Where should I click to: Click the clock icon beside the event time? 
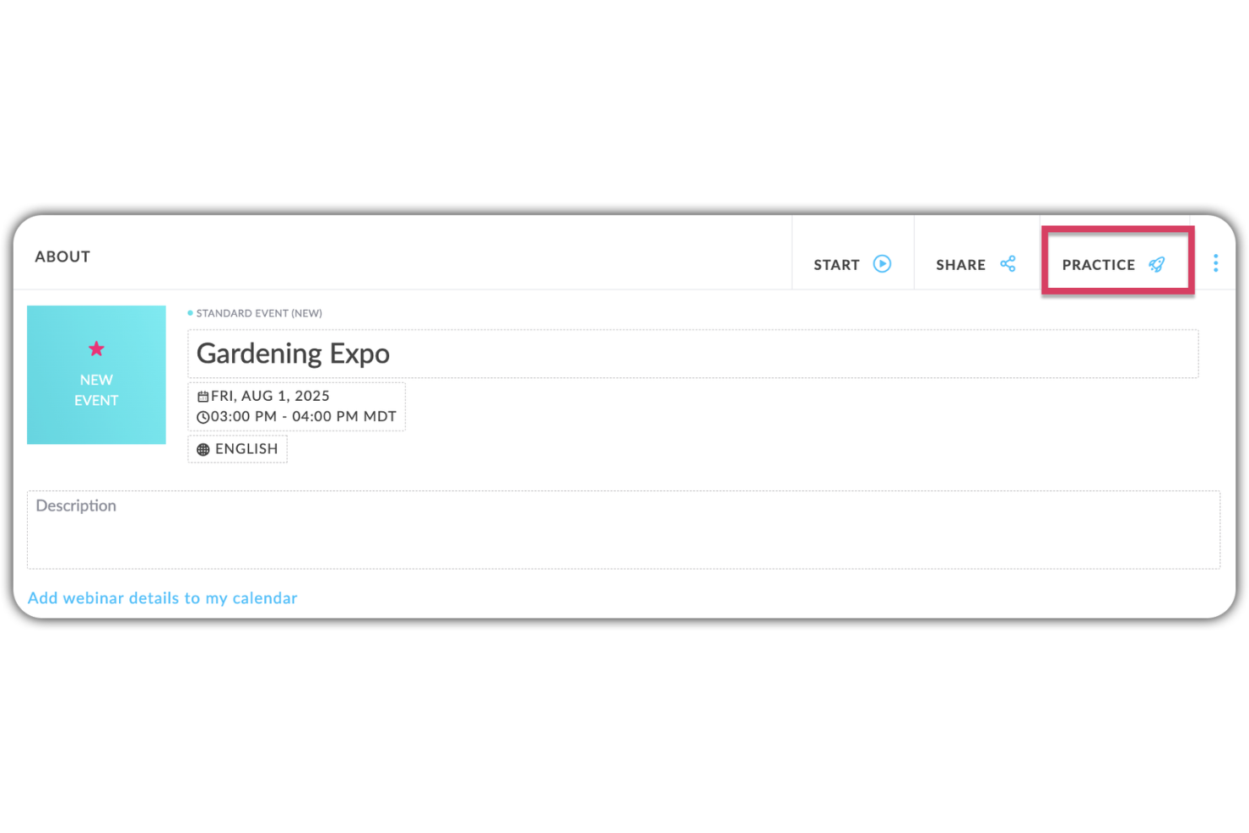203,416
